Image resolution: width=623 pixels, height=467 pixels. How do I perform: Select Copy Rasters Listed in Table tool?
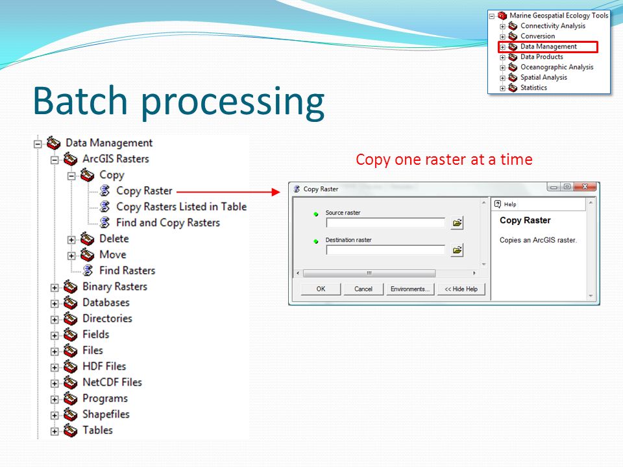click(181, 207)
